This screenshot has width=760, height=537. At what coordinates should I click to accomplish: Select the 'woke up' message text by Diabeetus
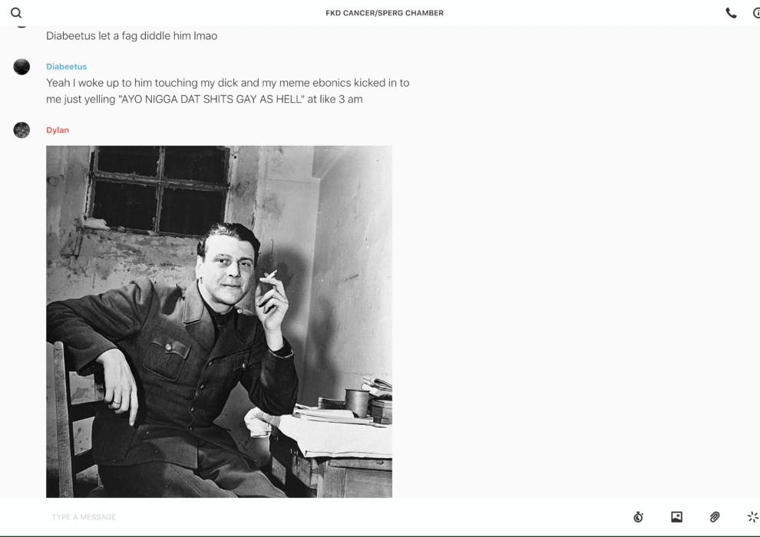(x=228, y=91)
